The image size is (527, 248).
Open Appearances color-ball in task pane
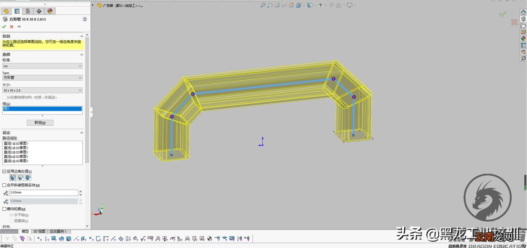[523, 38]
